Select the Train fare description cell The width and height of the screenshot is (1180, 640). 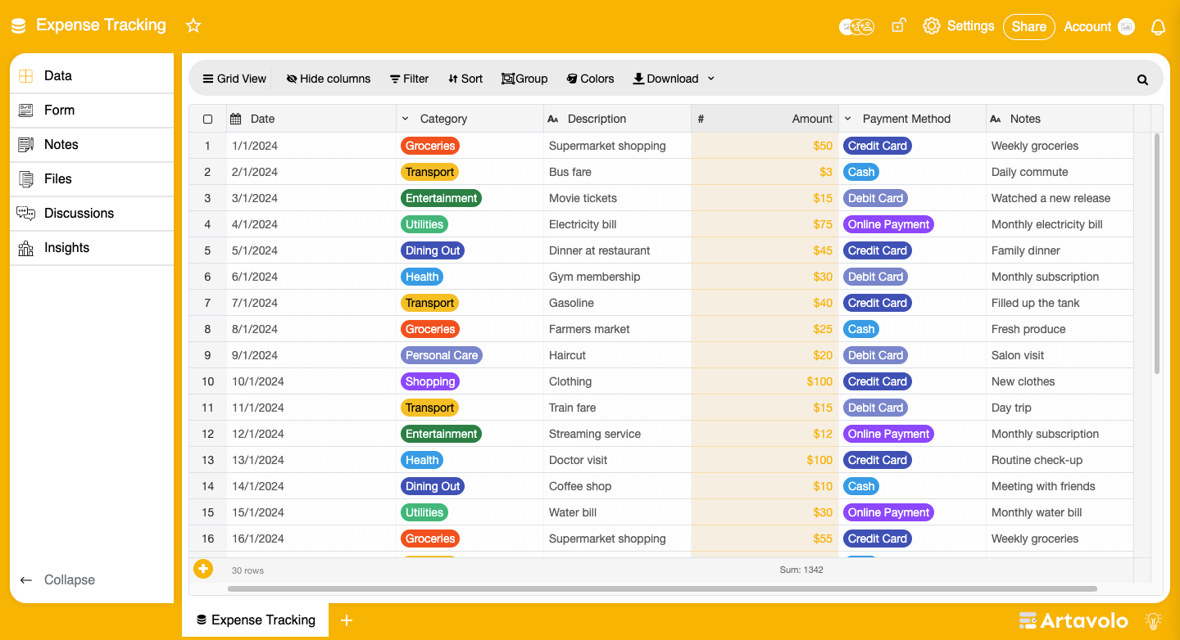coord(617,408)
